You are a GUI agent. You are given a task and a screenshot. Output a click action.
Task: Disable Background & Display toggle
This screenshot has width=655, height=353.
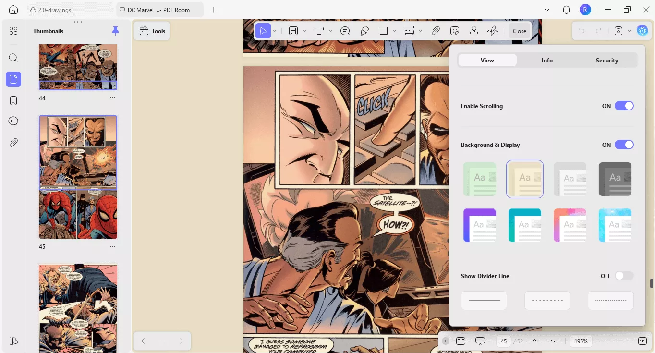(624, 145)
